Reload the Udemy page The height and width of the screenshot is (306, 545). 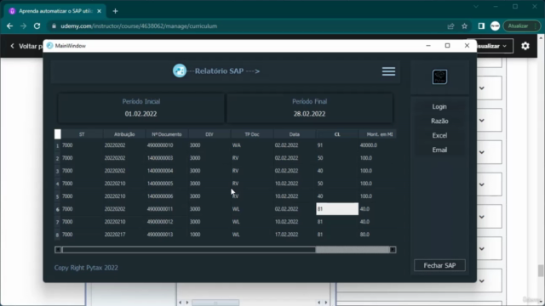click(37, 26)
